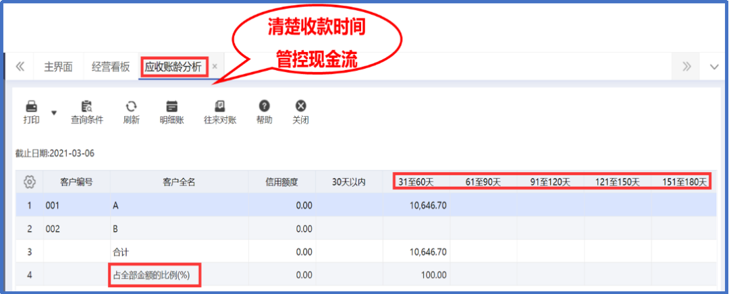Select row number 1

point(29,205)
